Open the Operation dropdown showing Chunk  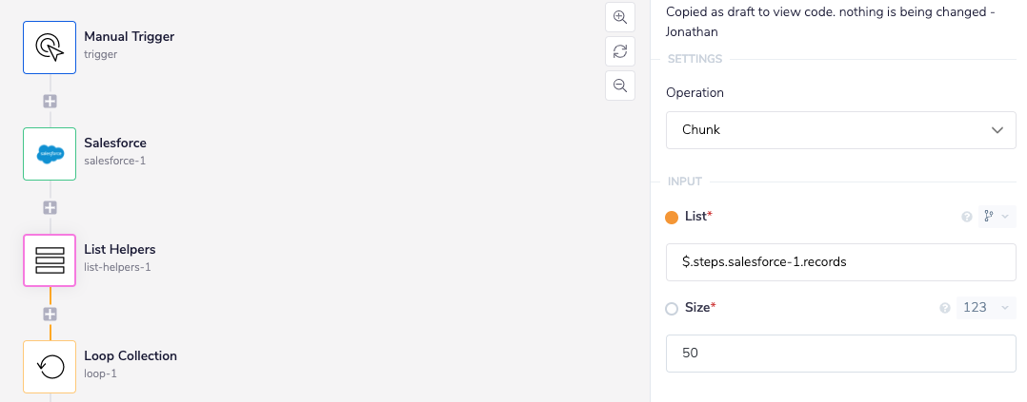coord(840,129)
